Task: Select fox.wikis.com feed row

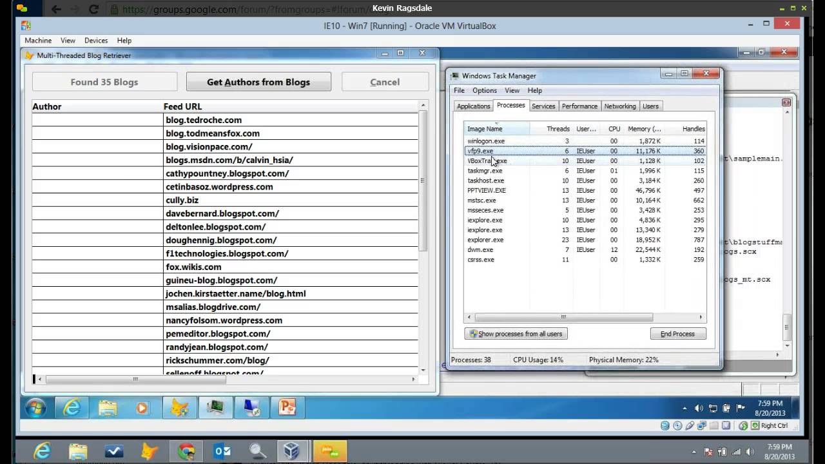Action: (225, 267)
